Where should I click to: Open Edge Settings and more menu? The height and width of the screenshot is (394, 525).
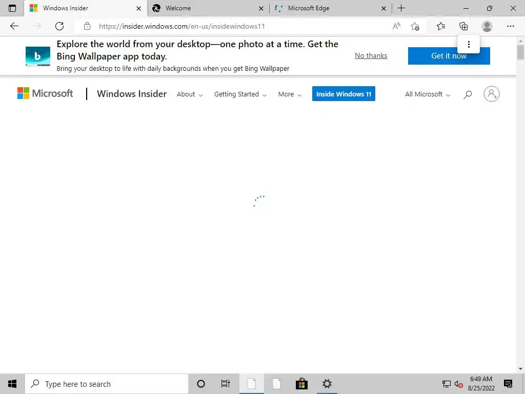point(510,26)
